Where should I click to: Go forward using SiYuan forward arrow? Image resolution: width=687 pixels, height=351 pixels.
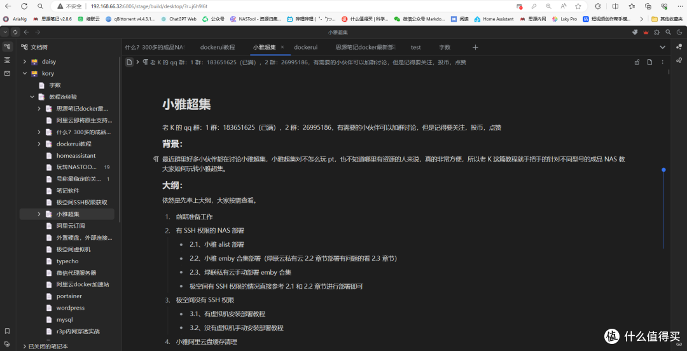(x=38, y=32)
